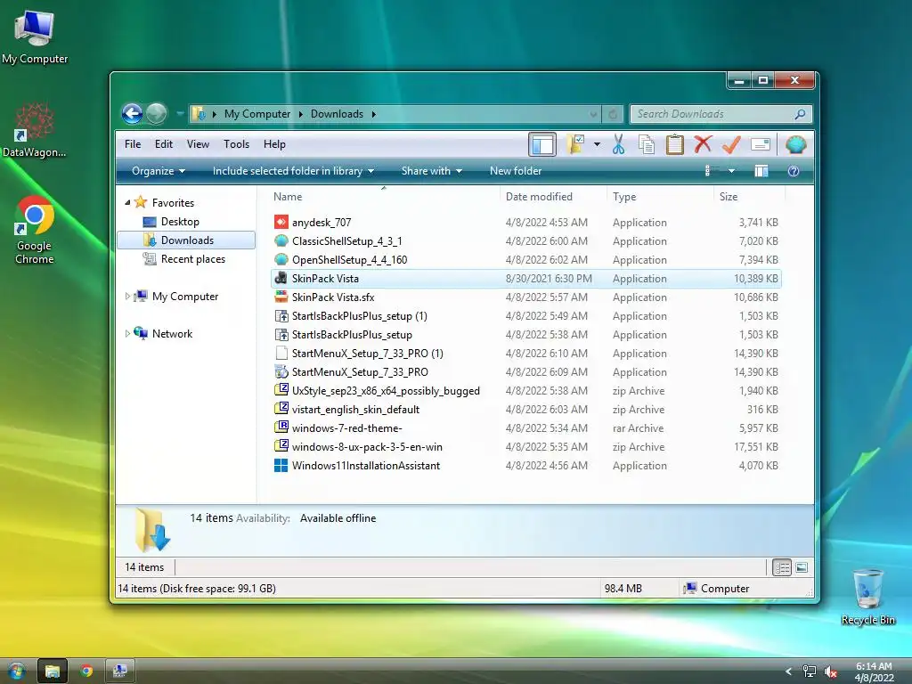Click the New folder button
Screen dimensions: 912x684
coord(516,171)
